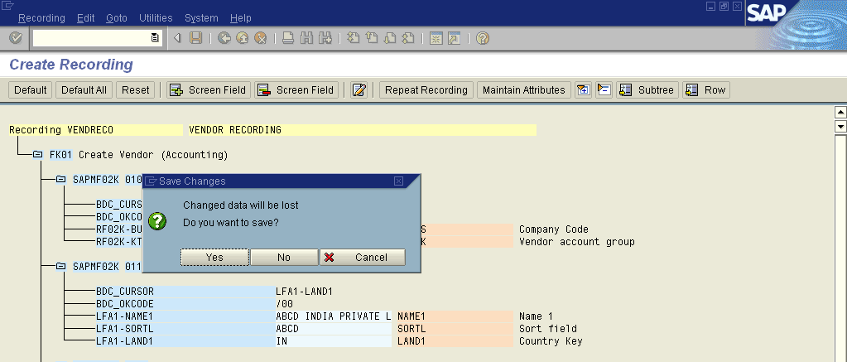Click Yes to save changes
847x362 pixels.
tap(214, 258)
